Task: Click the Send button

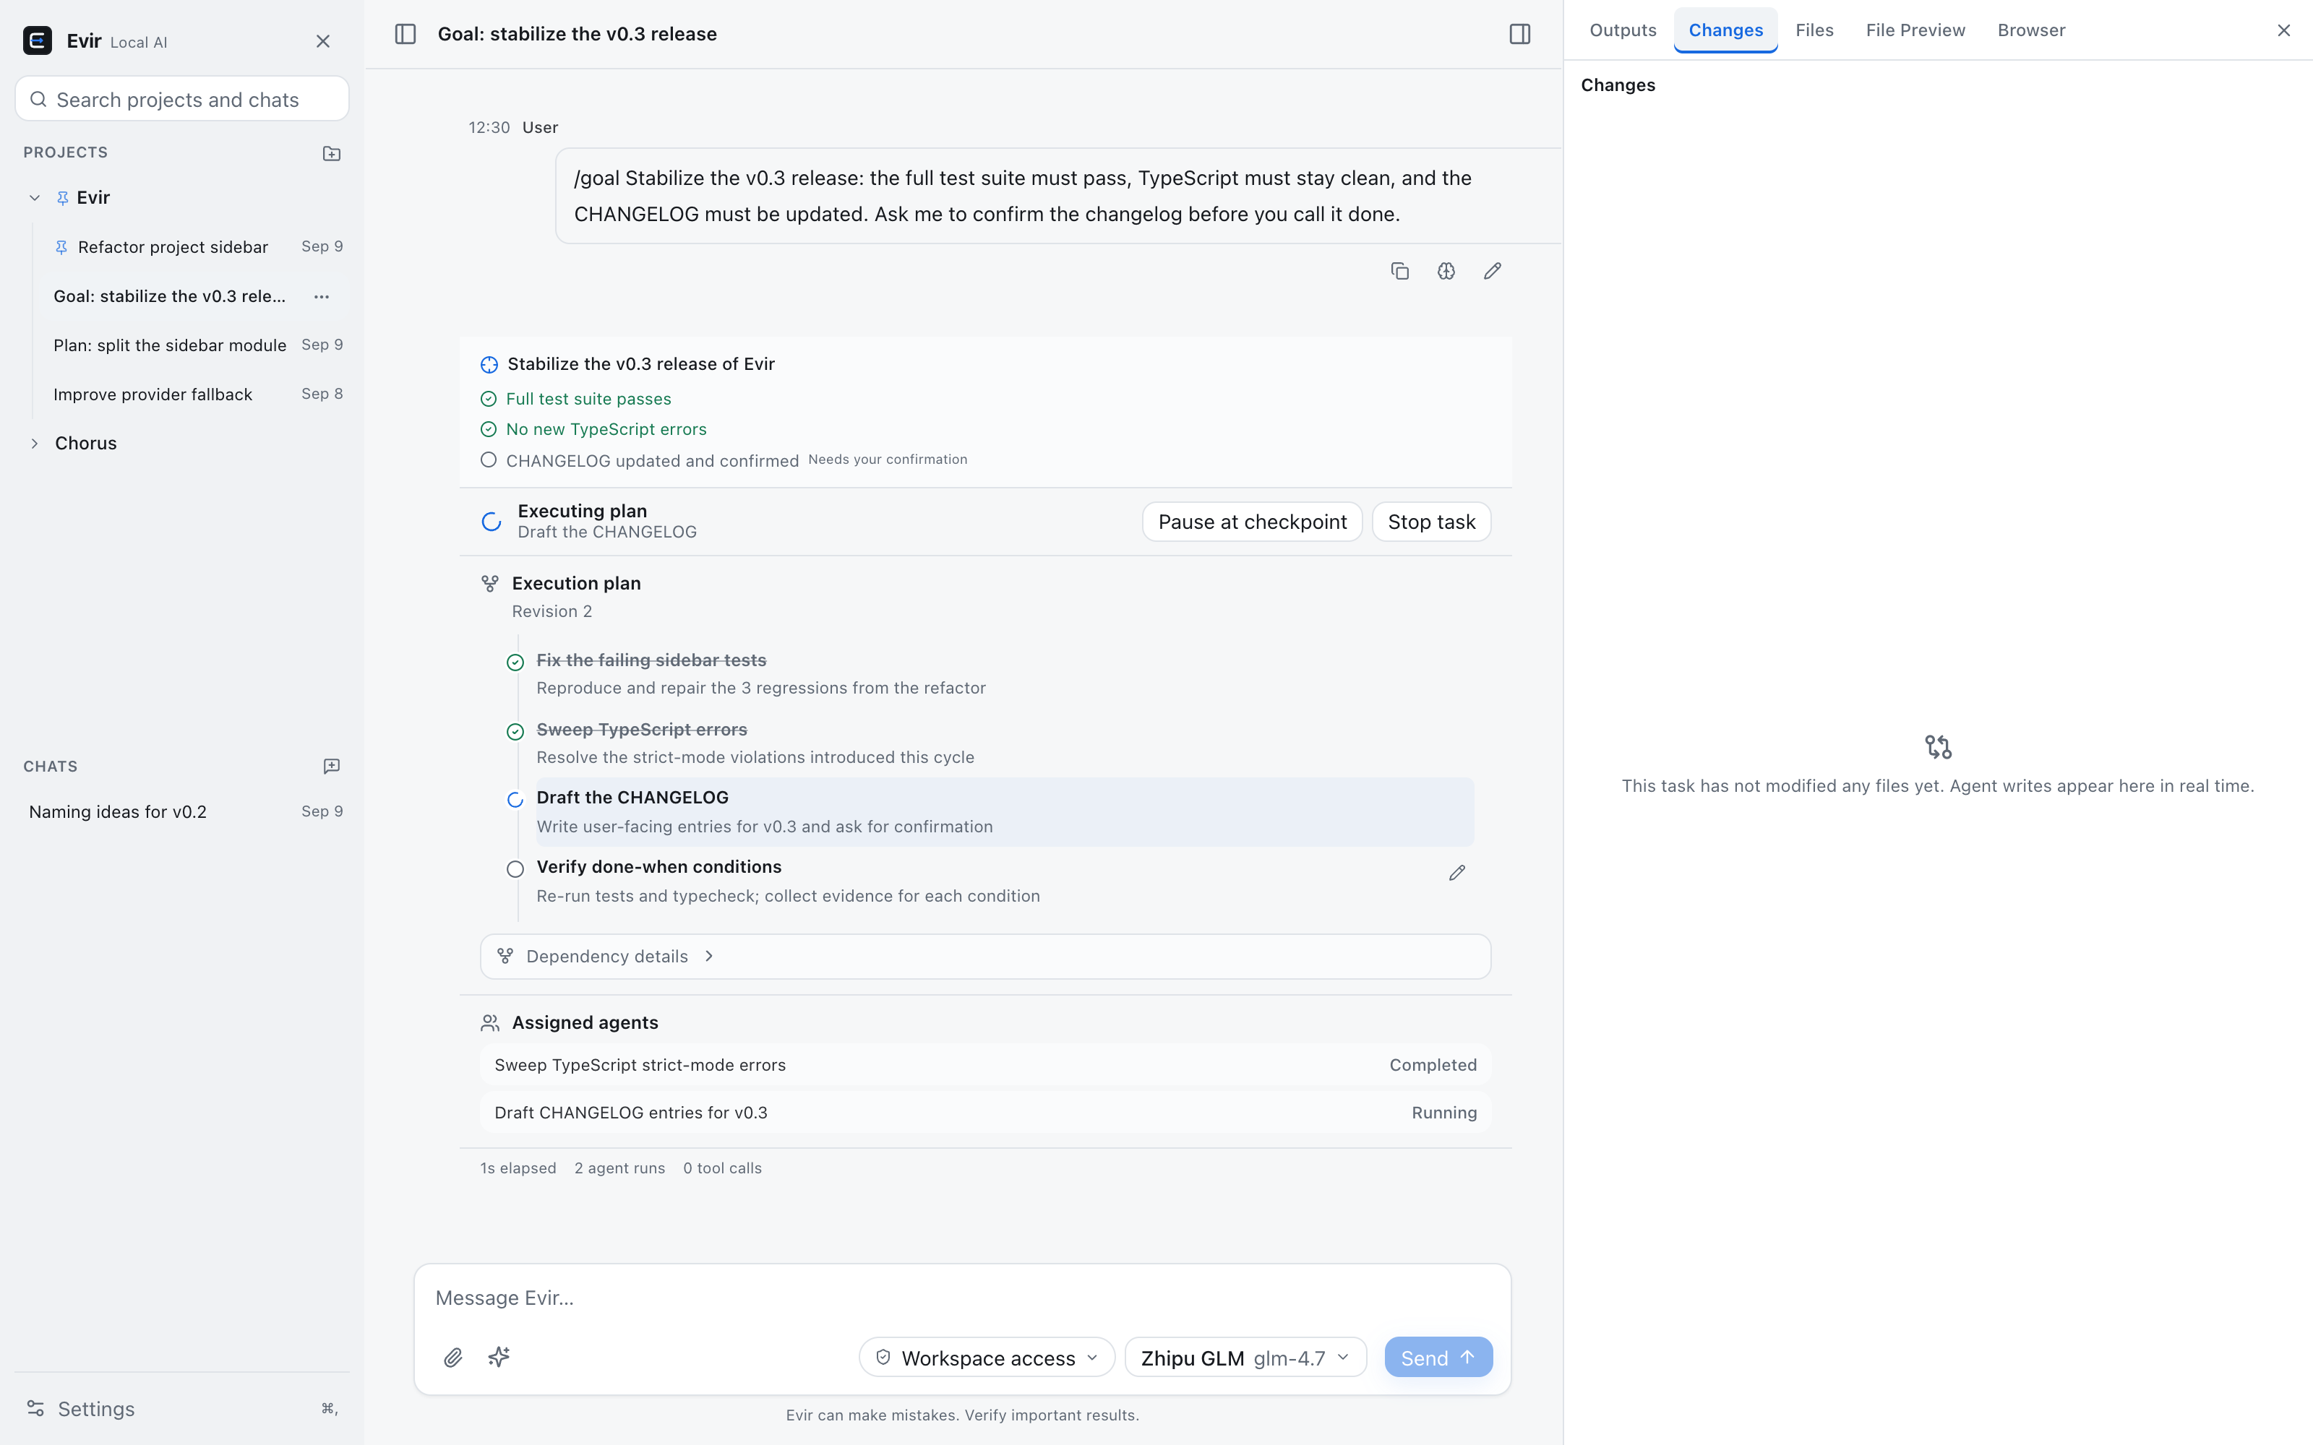Action: [1438, 1357]
